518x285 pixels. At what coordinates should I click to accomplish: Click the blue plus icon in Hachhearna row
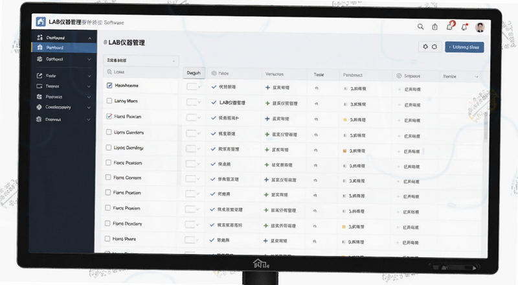[x=267, y=87]
